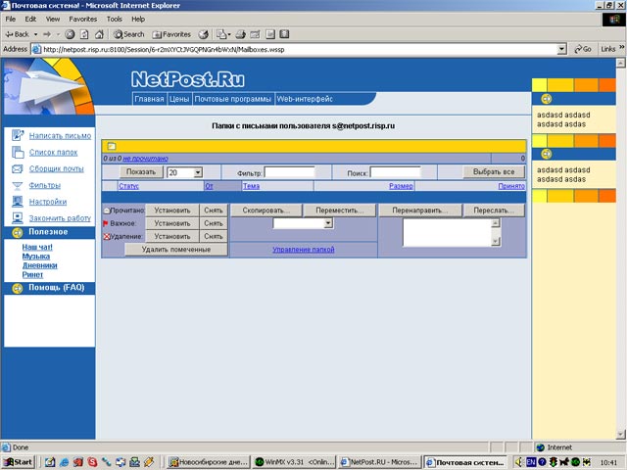The height and width of the screenshot is (470, 627).
Task: Click the page vertical scrollbar down arrow
Action: [620, 435]
